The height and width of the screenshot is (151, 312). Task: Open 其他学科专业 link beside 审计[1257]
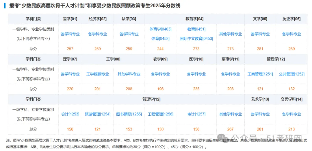[231, 114]
